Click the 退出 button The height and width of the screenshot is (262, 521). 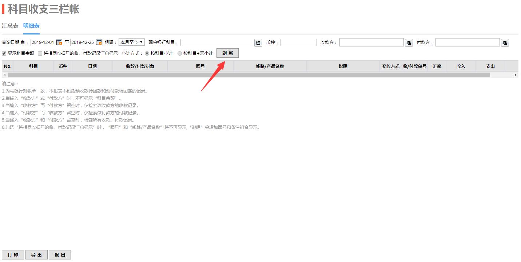[60, 255]
